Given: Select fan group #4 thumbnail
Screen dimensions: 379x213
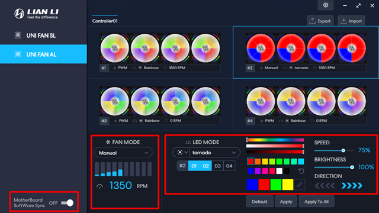Looking at the screenshot, I should click(x=306, y=101).
